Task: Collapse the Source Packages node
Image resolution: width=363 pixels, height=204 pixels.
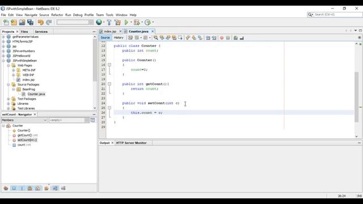Action: pyautogui.click(x=9, y=84)
